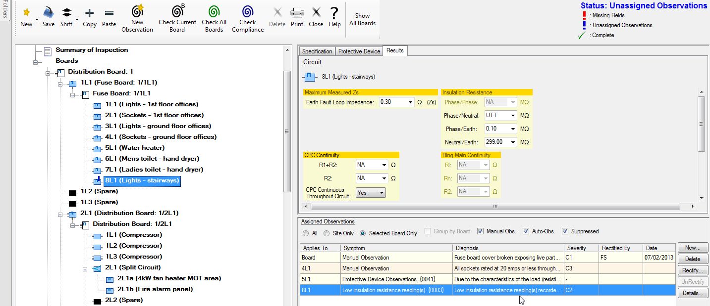This screenshot has width=710, height=306.
Task: Click the Rectify... button
Action: (x=693, y=270)
